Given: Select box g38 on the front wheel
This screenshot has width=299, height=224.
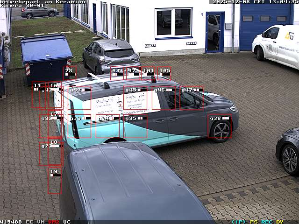Looking at the screenshot, I should tap(220, 126).
